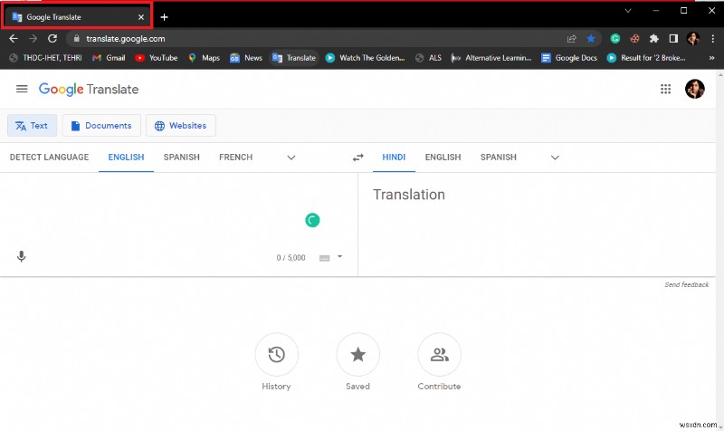This screenshot has height=431, width=724.
Task: Open Google Docs bookmark
Action: [569, 58]
